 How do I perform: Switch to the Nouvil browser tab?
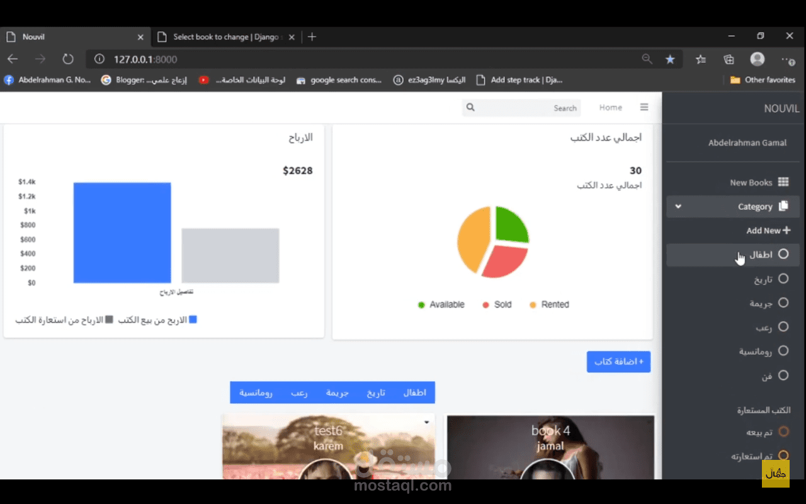click(75, 37)
